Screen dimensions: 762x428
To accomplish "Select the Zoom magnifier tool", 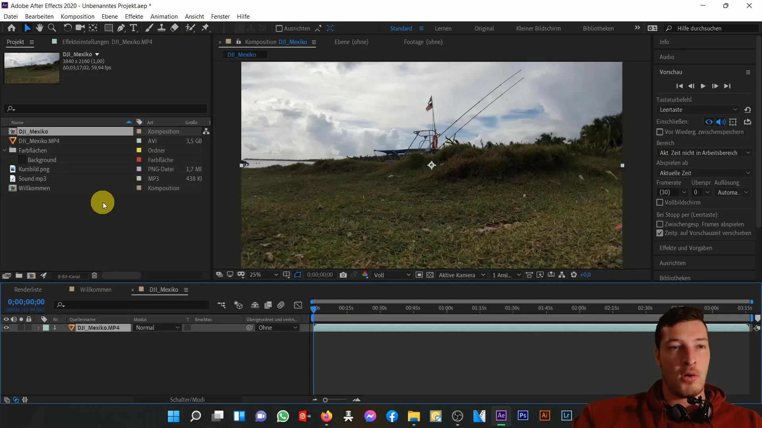I will (52, 28).
